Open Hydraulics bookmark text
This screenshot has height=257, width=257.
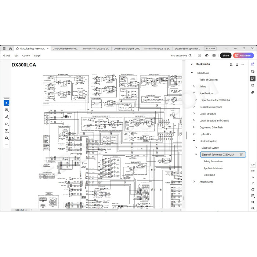tap(205, 134)
